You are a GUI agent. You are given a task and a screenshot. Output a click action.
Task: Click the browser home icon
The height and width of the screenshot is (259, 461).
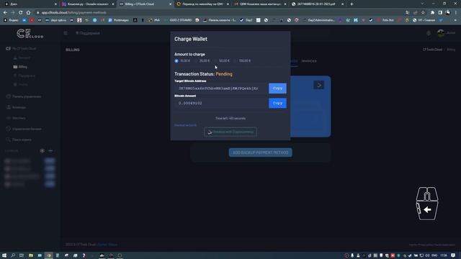point(28,13)
